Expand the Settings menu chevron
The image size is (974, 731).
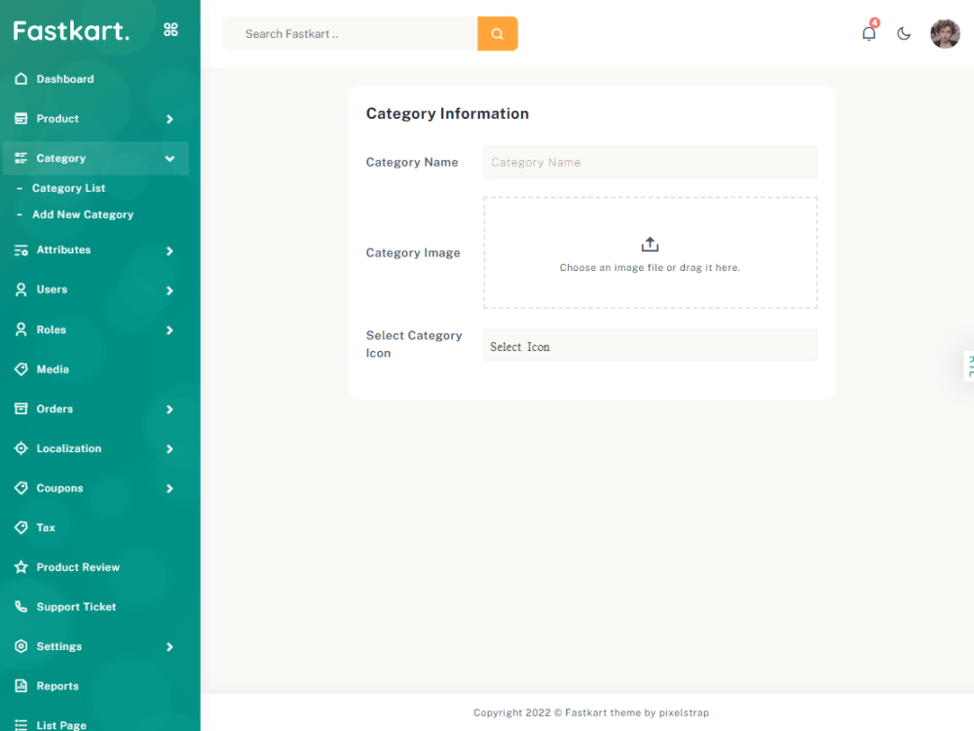click(169, 647)
